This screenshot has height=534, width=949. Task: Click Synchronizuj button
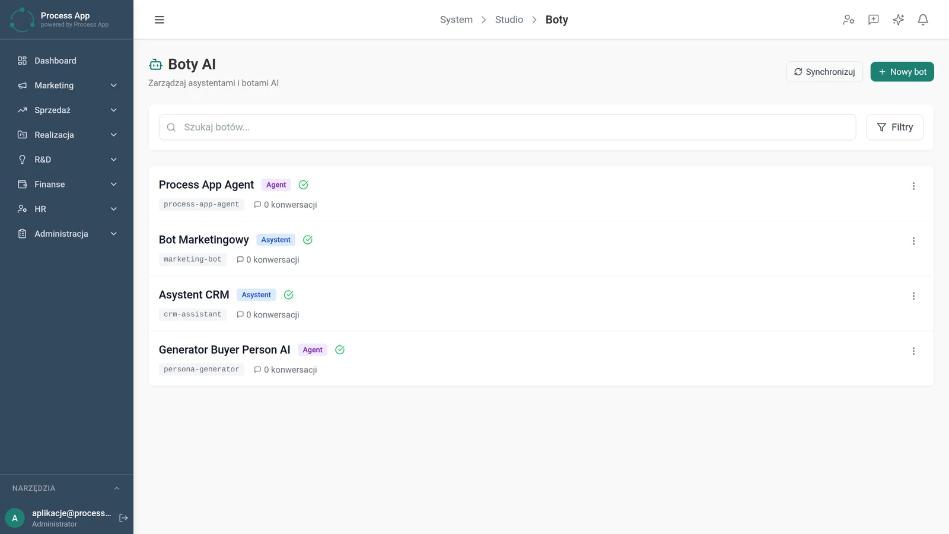[x=824, y=72]
